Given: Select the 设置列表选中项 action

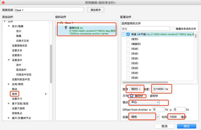Looking at the screenshot, I should (21, 79).
